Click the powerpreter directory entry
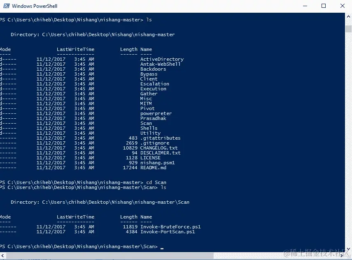 tap(156, 113)
